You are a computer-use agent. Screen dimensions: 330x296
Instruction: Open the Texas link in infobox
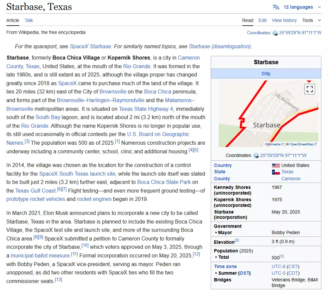(x=287, y=172)
